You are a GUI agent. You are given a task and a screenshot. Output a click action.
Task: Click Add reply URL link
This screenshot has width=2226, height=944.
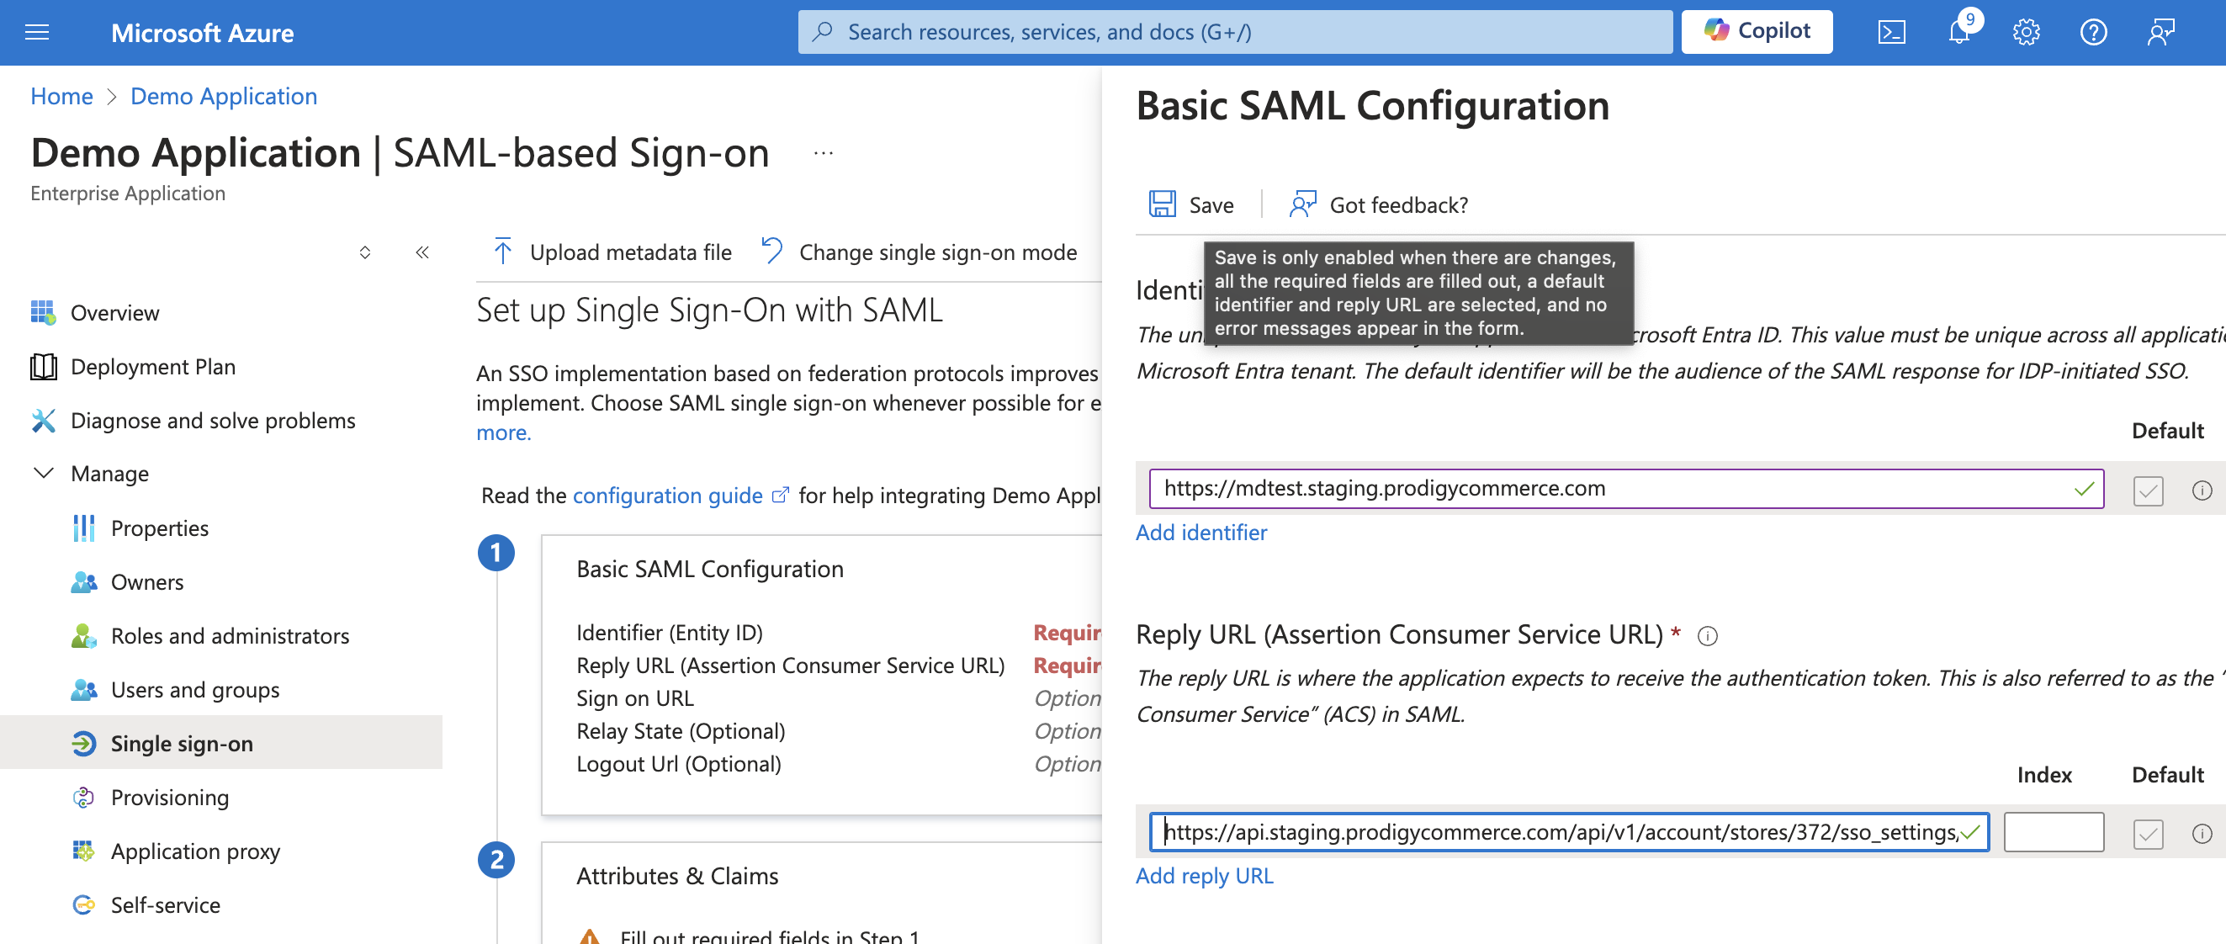pos(1204,875)
